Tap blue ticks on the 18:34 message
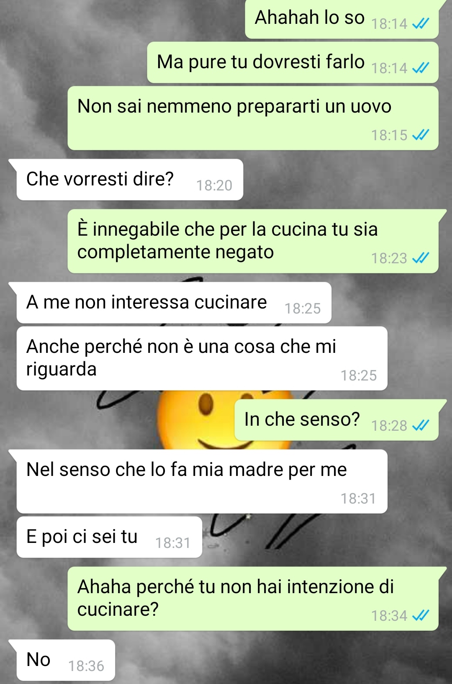 420,615
